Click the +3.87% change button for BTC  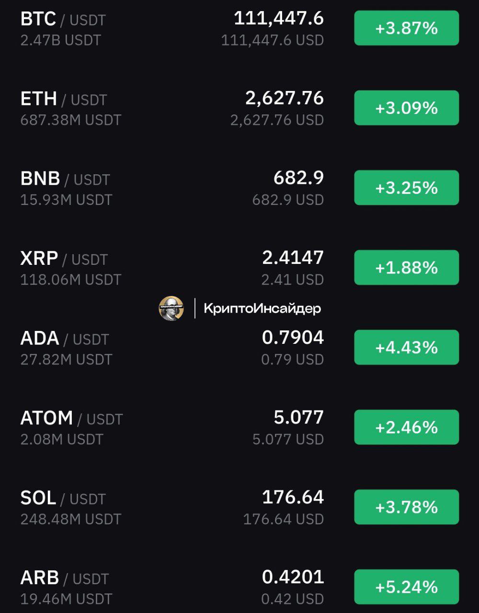(x=407, y=28)
